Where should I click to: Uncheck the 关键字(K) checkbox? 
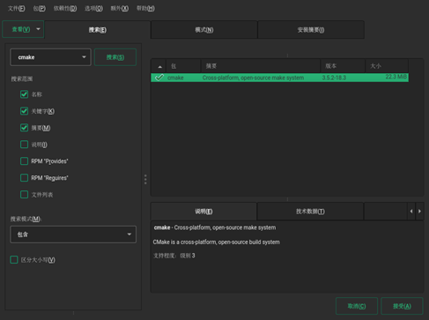coord(24,111)
